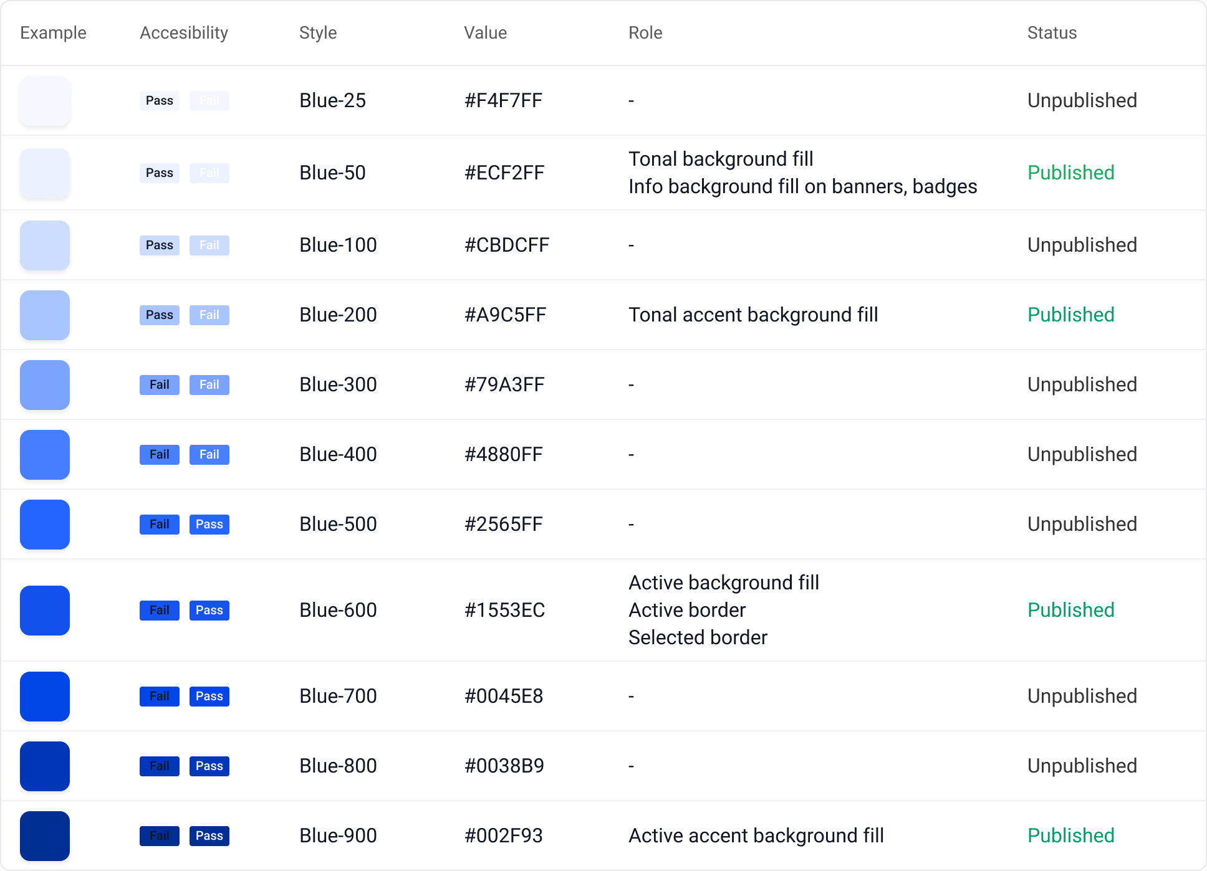Click Unpublished status in Blue-400 row
Viewport: 1207px width, 871px height.
tap(1082, 455)
